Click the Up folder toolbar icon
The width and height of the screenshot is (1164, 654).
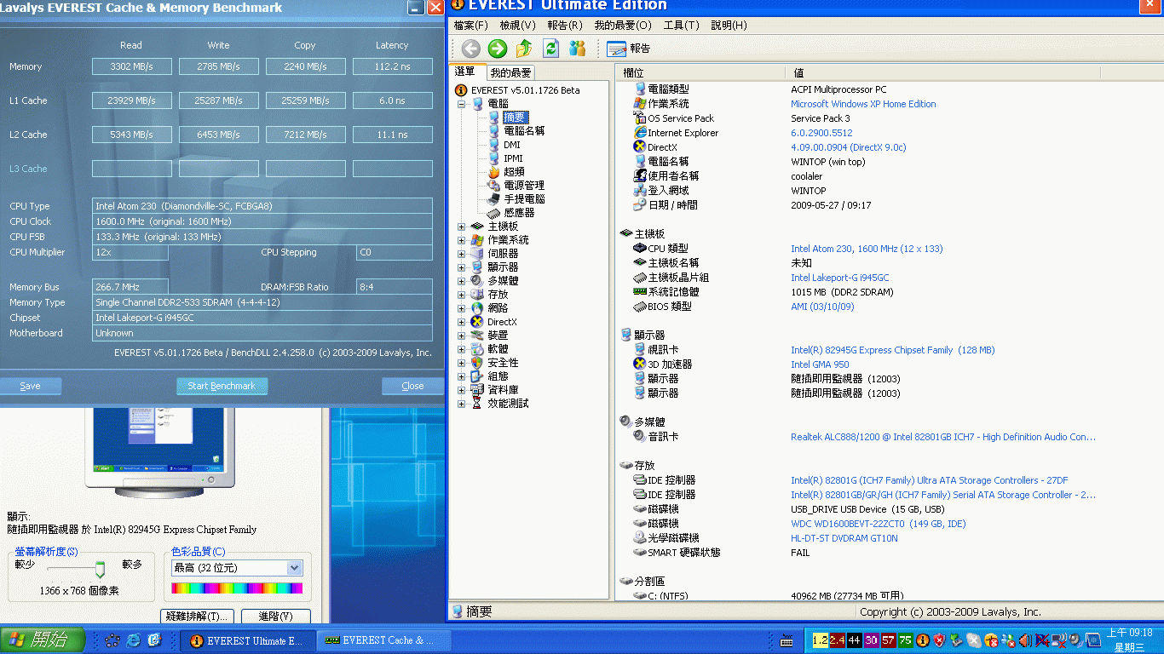point(524,49)
